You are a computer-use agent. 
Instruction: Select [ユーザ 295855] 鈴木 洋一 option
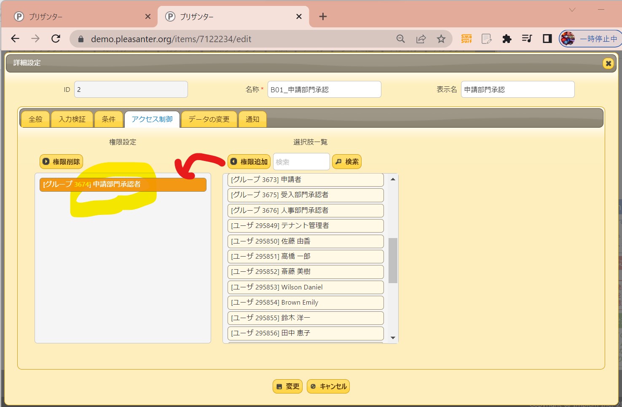pos(306,318)
